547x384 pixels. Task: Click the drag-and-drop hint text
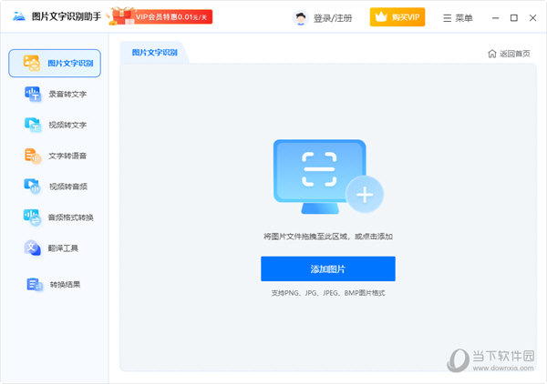click(328, 237)
